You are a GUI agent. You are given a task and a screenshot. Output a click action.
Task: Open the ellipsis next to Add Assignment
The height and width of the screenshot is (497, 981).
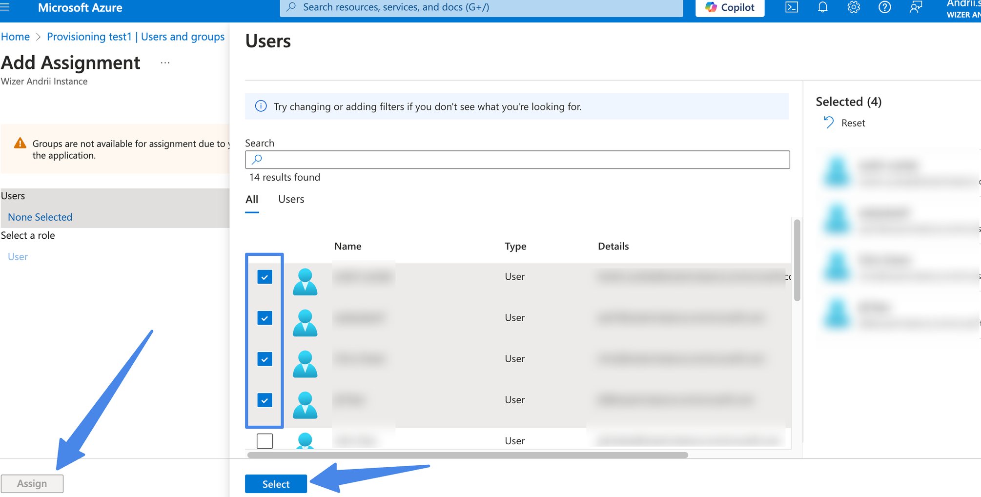(165, 63)
